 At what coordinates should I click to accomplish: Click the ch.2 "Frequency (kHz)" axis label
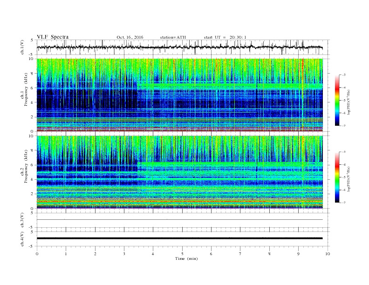coord(26,166)
